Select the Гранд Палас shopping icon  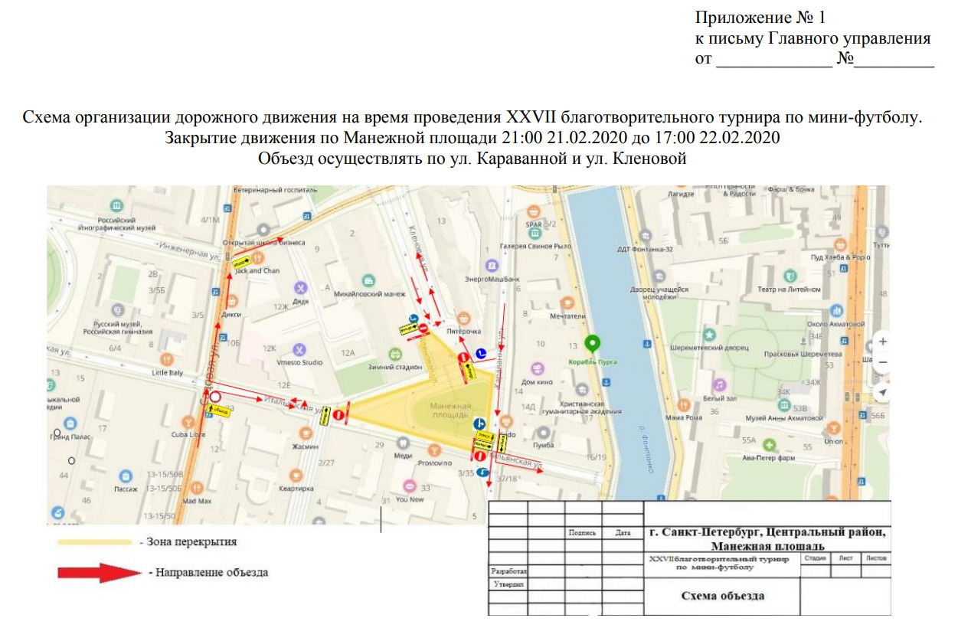(x=70, y=423)
